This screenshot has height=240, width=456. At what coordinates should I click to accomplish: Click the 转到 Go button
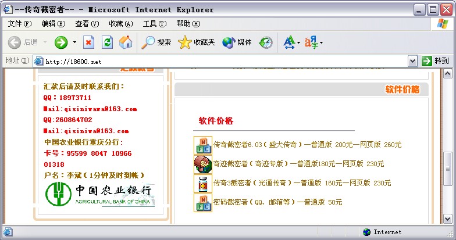[435, 61]
